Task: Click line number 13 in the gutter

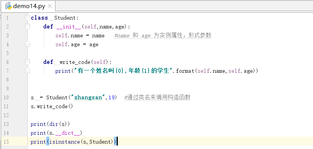Action: 6,124
